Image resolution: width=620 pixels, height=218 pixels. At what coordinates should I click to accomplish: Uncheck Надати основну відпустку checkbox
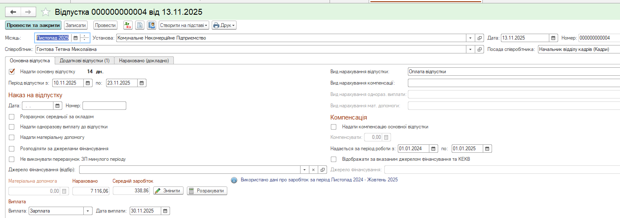12,72
